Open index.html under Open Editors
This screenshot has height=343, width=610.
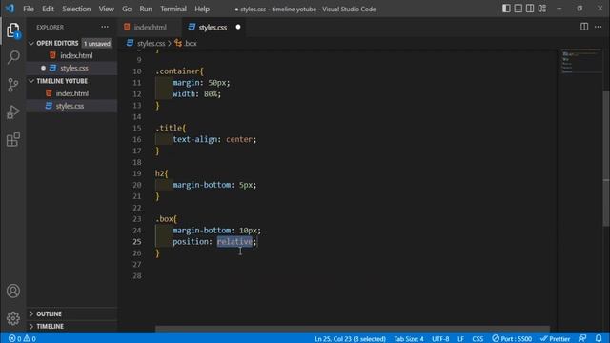(71, 55)
